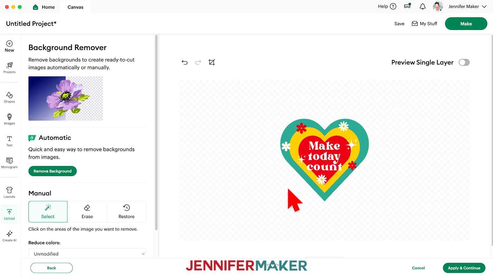
Task: Click the Untitled Project title
Action: (31, 24)
